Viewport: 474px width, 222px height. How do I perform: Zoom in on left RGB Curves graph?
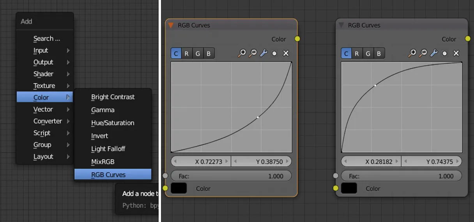tap(242, 53)
